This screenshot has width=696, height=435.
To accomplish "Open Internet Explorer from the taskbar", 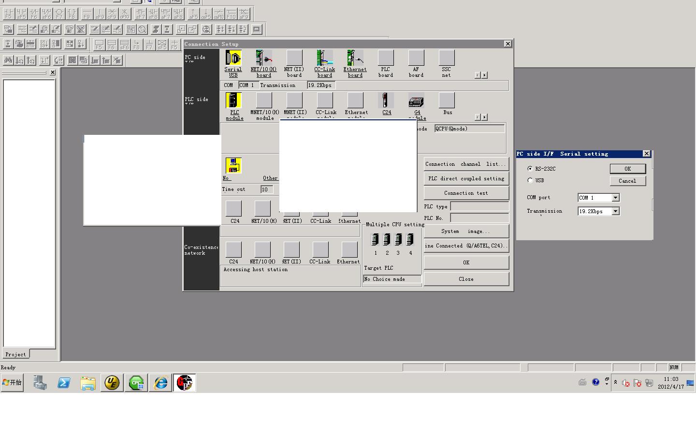I will click(160, 383).
